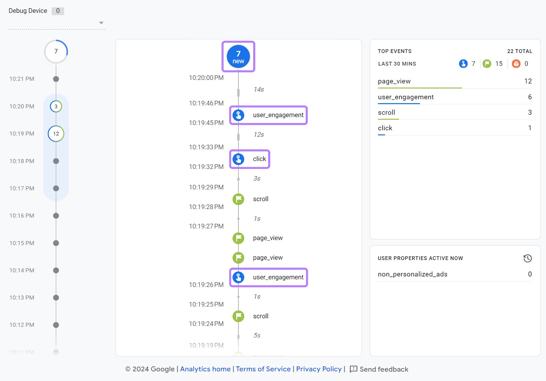Click the blue touch-event count icon in Top Events
Image resolution: width=546 pixels, height=381 pixels.
pos(463,64)
